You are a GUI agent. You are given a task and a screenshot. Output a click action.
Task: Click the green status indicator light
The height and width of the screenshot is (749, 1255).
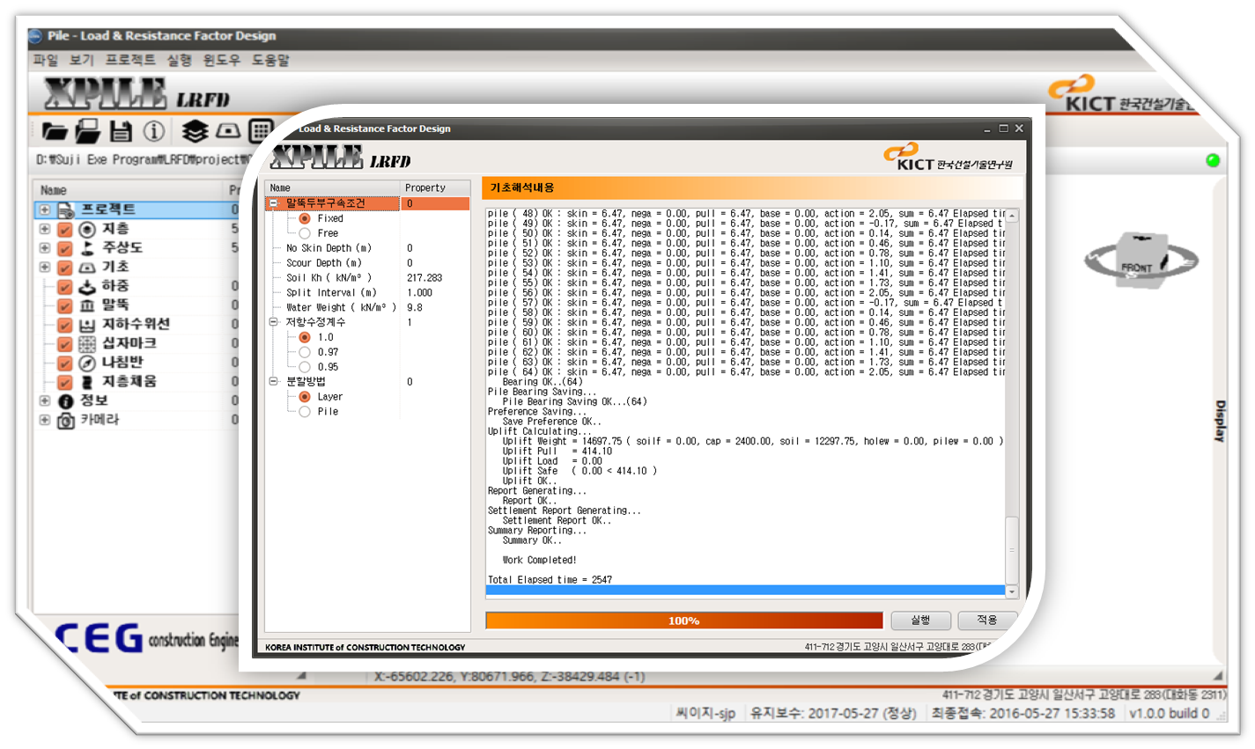pos(1213,160)
